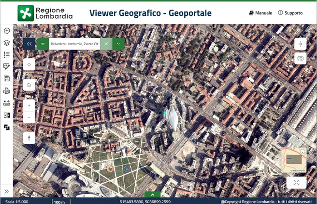Screen dimensions: 317x204
Task: Click the search field with Belvedere Lombardia
Action: [74, 44]
